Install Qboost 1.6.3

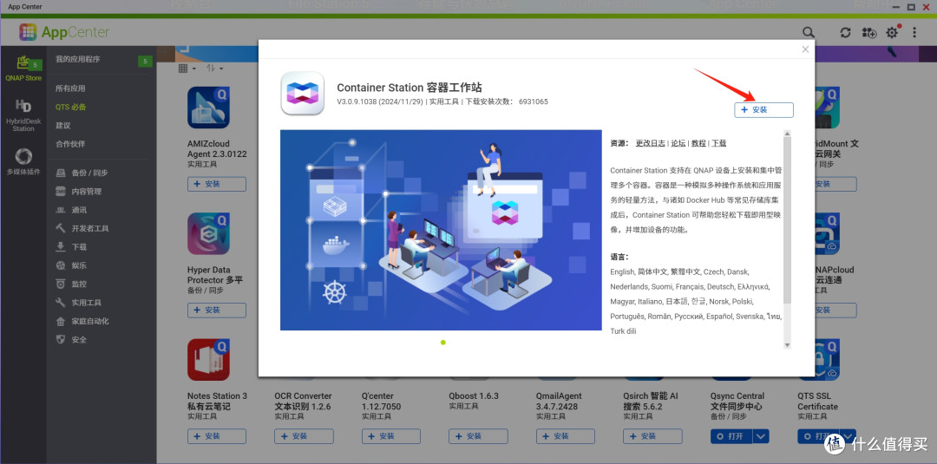click(478, 436)
